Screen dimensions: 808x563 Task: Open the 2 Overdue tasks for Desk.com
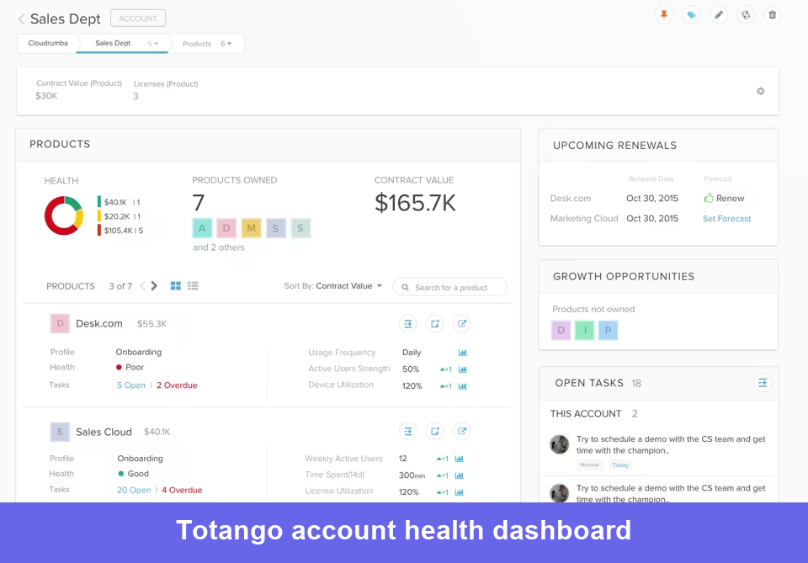pos(177,385)
